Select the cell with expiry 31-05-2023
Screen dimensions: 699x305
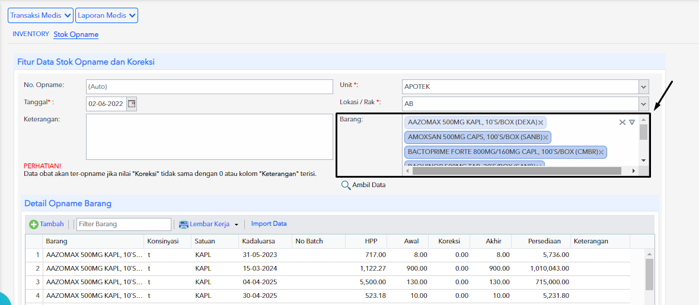(265, 255)
